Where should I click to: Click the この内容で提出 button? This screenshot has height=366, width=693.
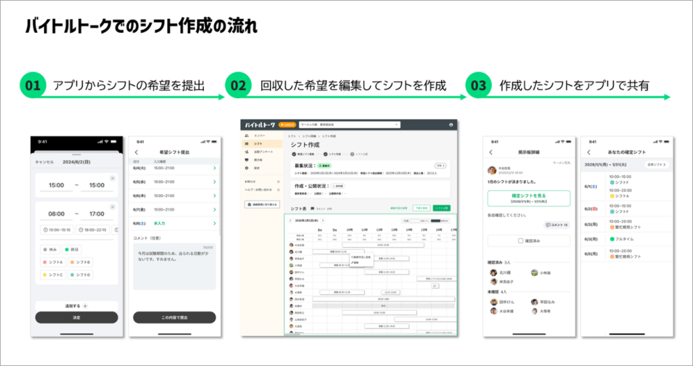tap(175, 317)
